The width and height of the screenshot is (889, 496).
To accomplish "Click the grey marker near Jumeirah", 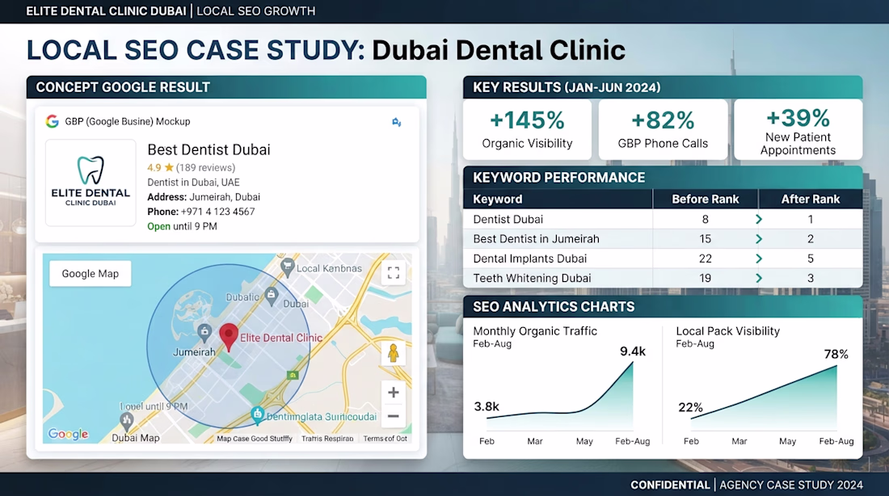I will coord(204,332).
